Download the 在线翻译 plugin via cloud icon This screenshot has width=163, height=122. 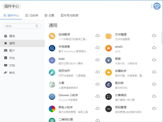tap(98, 36)
